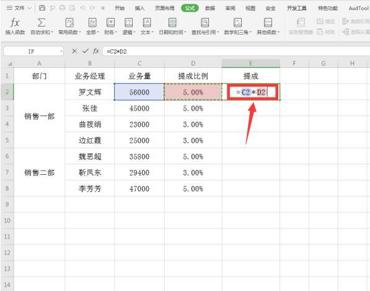370x291 pixels.
Task: Expand the Financial functions dropdown arrow
Action: click(116, 32)
